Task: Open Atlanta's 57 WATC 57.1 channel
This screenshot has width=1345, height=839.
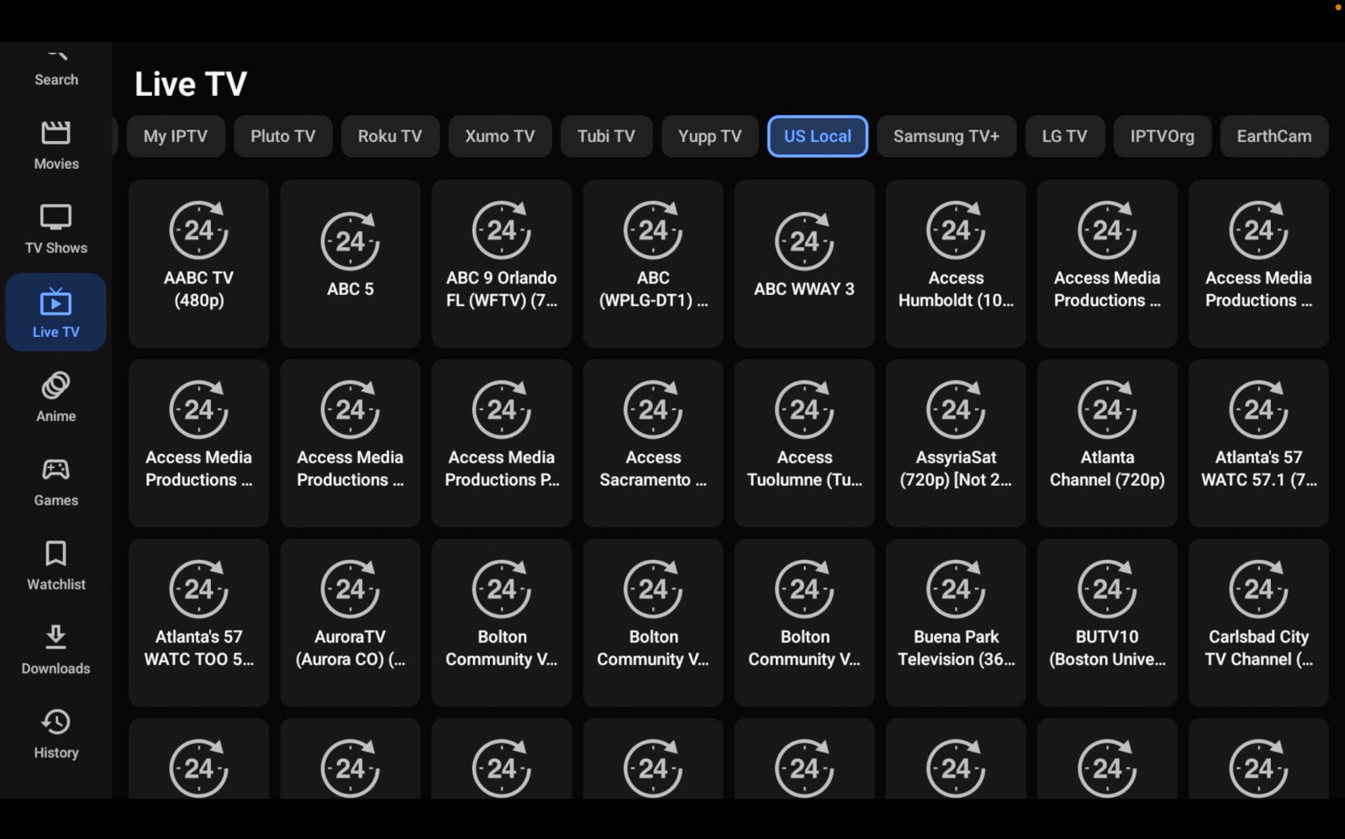Action: (x=1258, y=443)
